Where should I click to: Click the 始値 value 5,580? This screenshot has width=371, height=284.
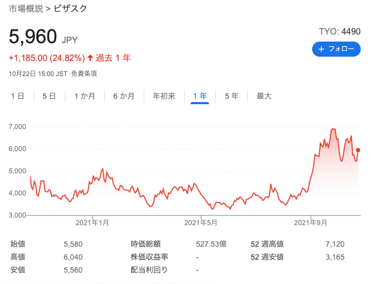(x=73, y=244)
